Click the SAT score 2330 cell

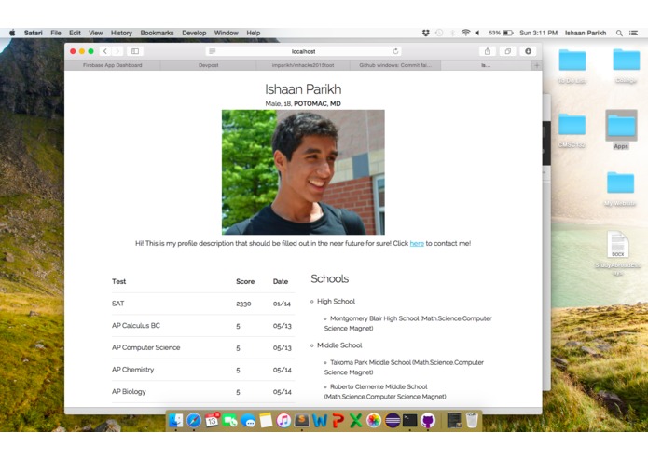pyautogui.click(x=243, y=304)
